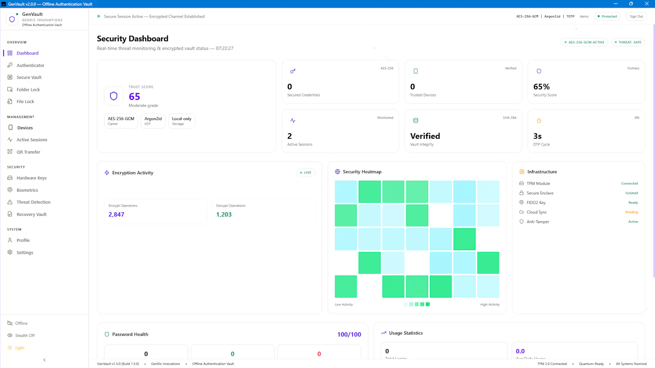The width and height of the screenshot is (655, 368).
Task: Click the Security Heatmap globe icon
Action: (x=338, y=172)
